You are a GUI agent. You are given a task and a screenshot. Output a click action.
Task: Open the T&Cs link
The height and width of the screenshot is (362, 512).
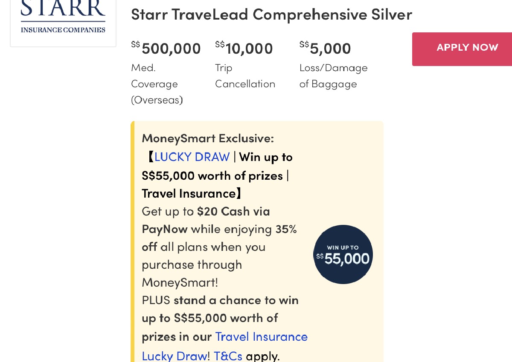(227, 355)
